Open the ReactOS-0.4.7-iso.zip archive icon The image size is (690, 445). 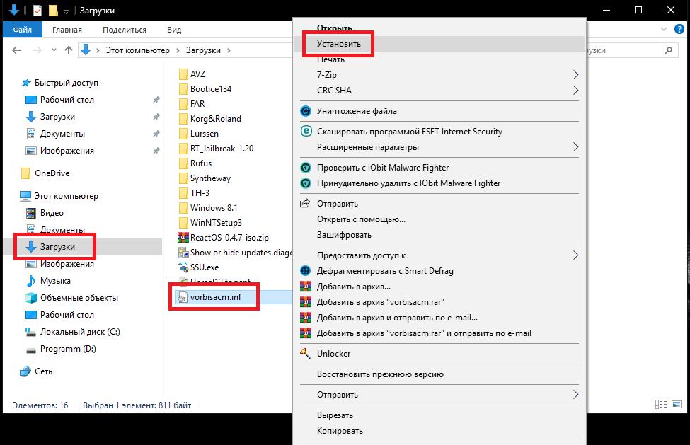183,238
